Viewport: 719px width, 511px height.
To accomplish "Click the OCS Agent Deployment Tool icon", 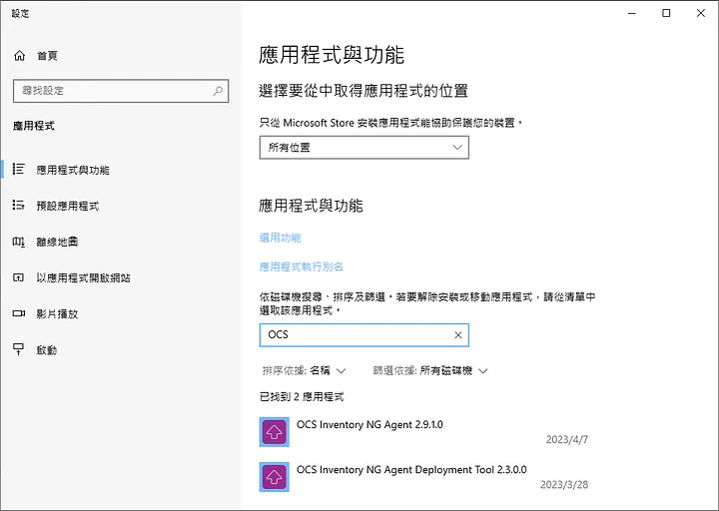I will point(275,477).
